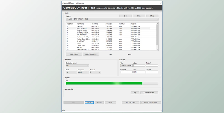Select track 7 You Can Depend
224x113 pixels.
[x=108, y=39]
